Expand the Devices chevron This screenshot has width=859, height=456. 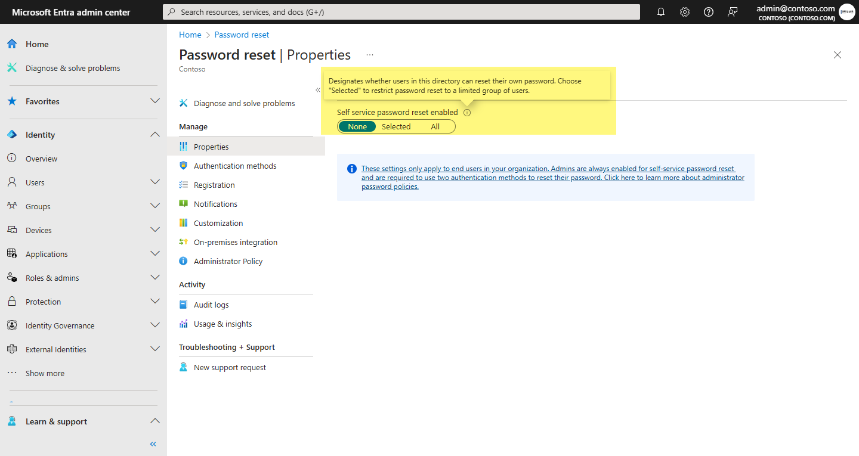155,230
